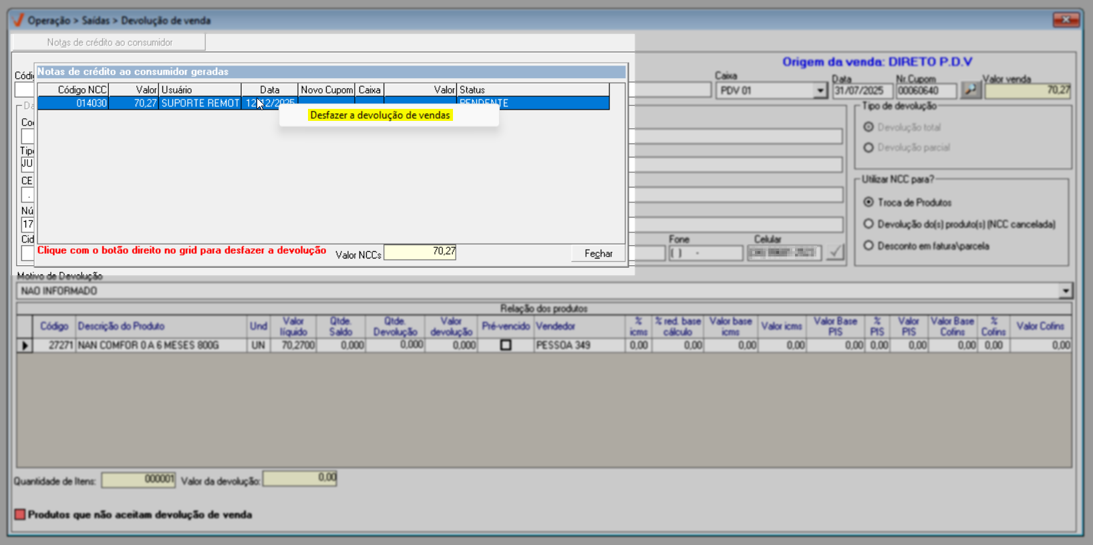Click the Status column header
The width and height of the screenshot is (1093, 545).
click(x=533, y=89)
